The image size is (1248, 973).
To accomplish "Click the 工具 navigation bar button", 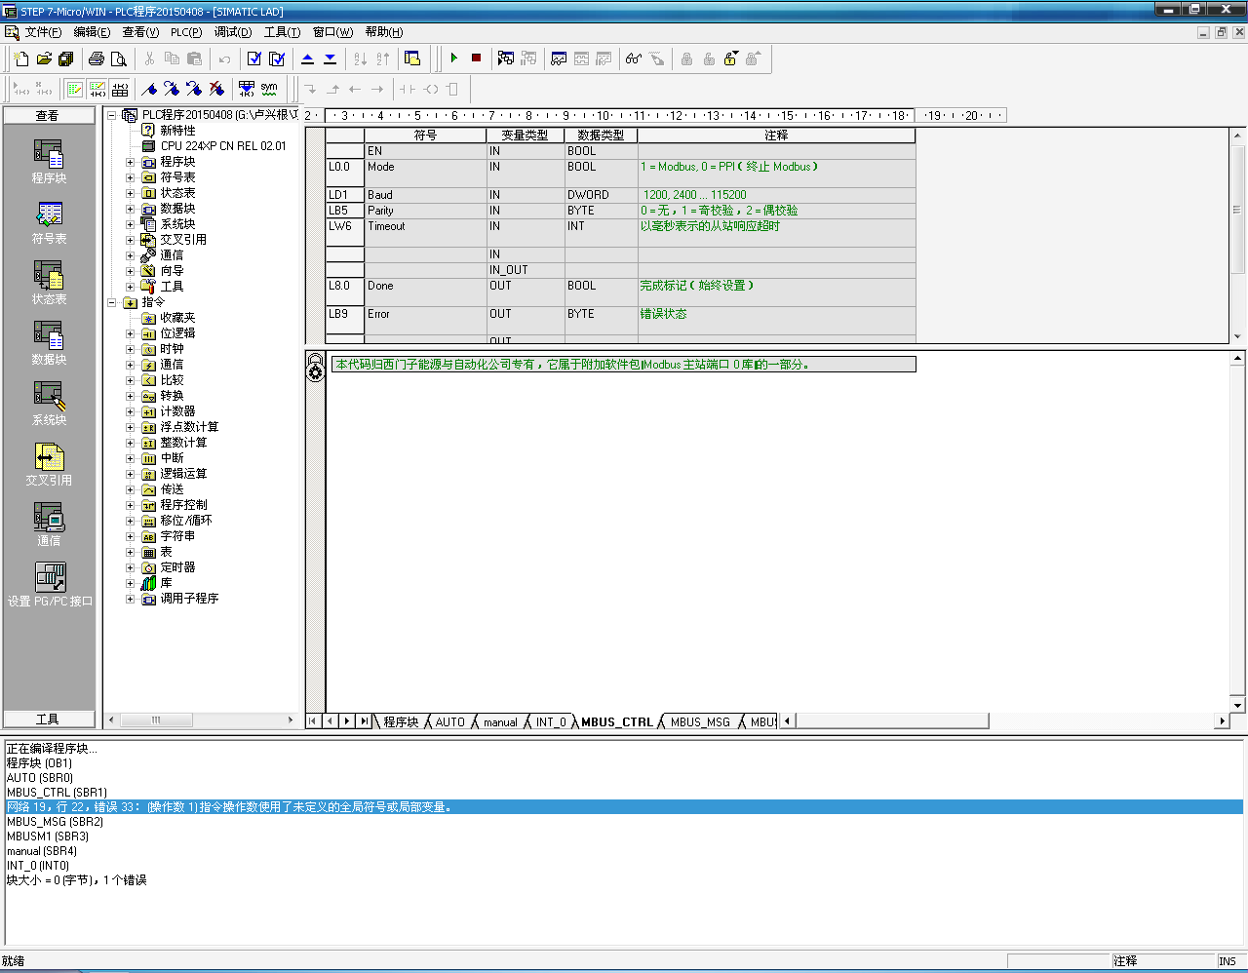I will click(49, 720).
